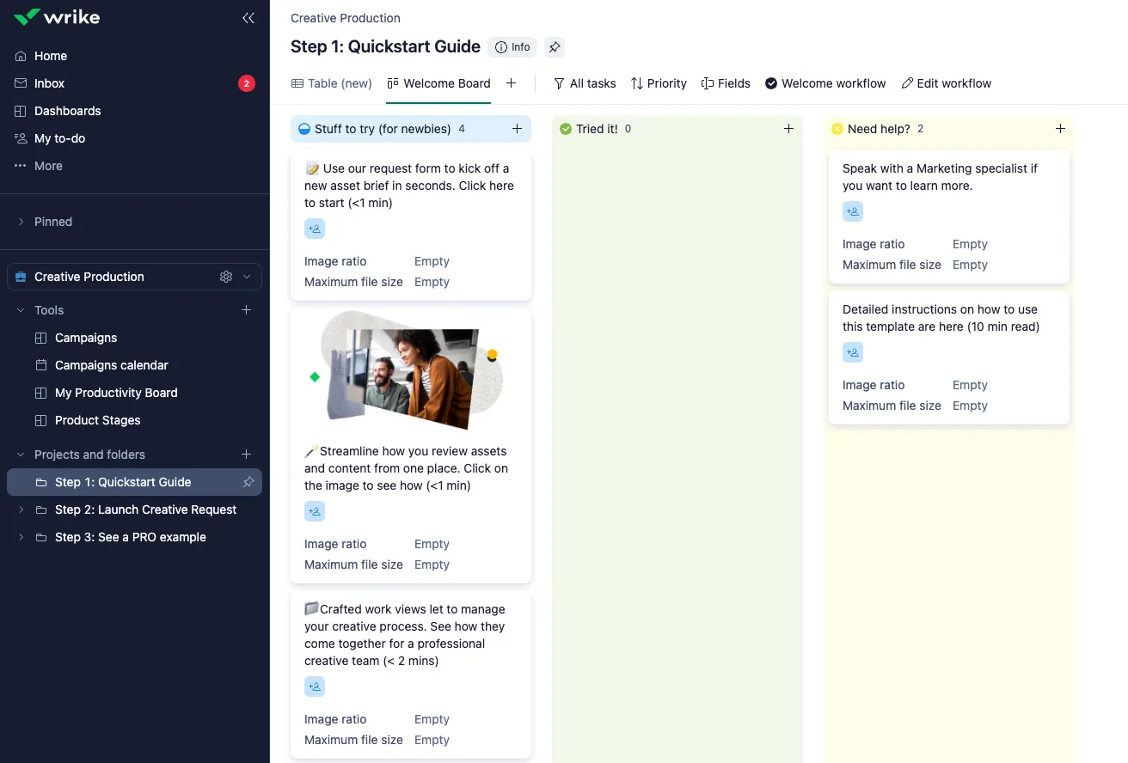
Task: Open Creative Production settings gear
Action: pos(226,277)
